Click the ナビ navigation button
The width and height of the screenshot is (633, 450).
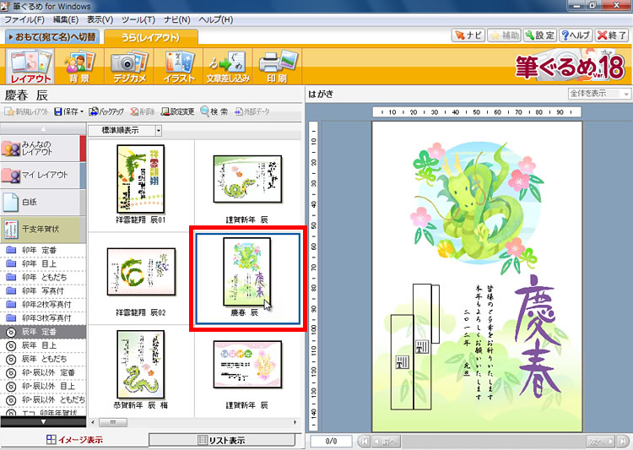[x=468, y=35]
